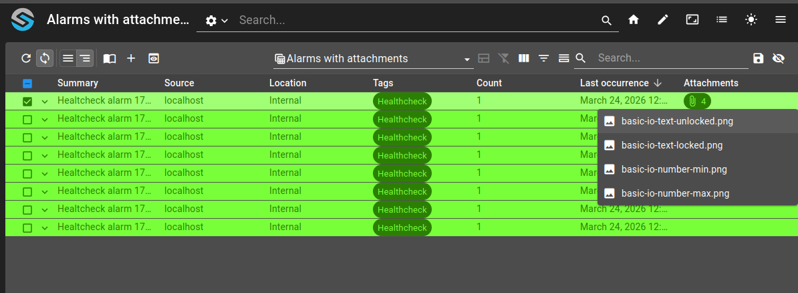Switch theme with the sun brightness icon
The width and height of the screenshot is (798, 293).
[x=751, y=20]
